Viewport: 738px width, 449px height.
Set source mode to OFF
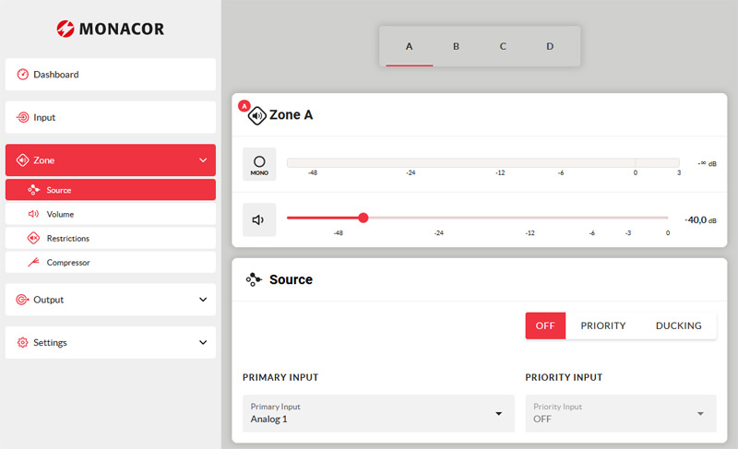coord(545,325)
